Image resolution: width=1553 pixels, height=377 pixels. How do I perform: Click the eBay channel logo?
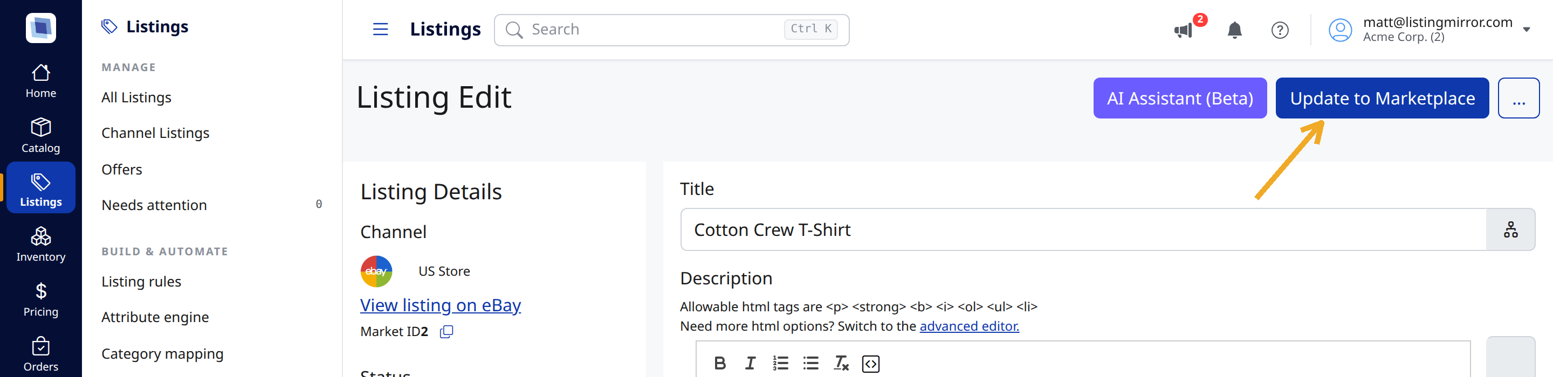point(376,271)
